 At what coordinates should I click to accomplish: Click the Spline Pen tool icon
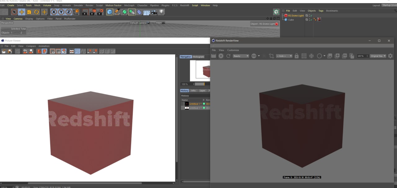pos(117,12)
